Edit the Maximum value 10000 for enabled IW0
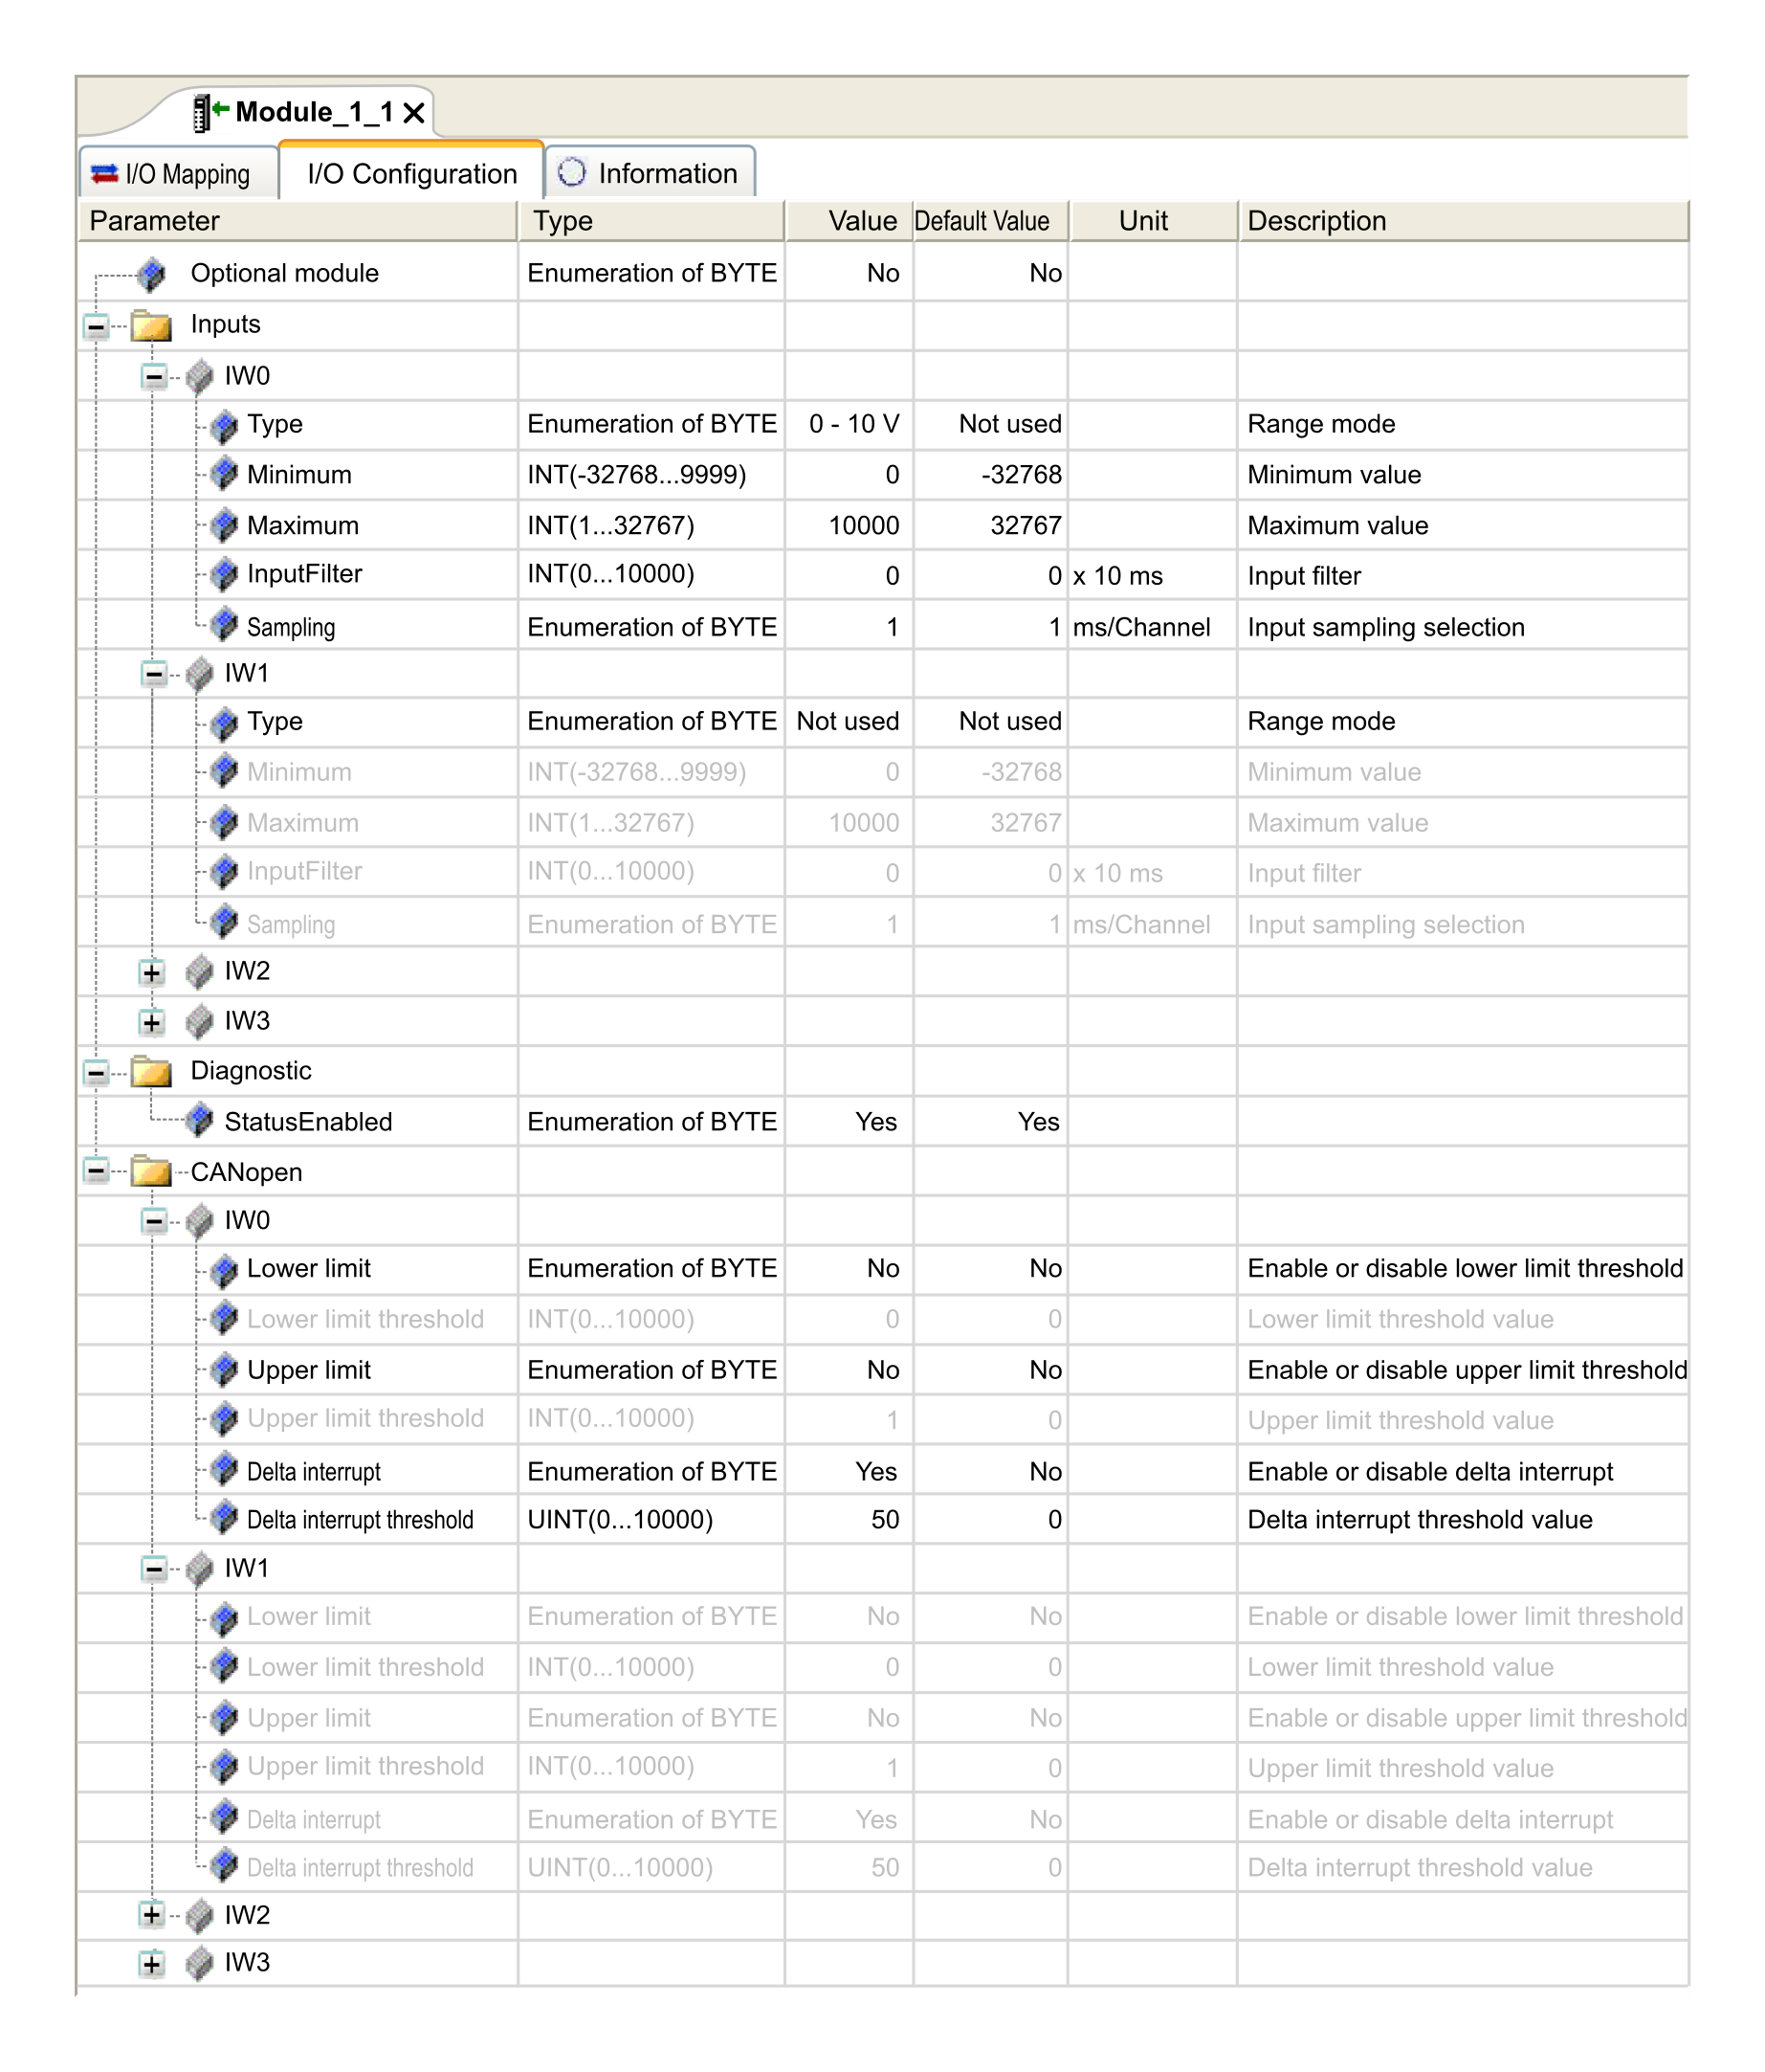This screenshot has height=2072, width=1765. click(849, 525)
